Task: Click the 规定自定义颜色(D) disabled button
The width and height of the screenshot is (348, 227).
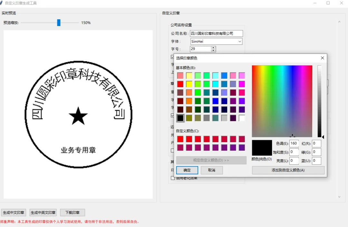Action: click(x=211, y=160)
